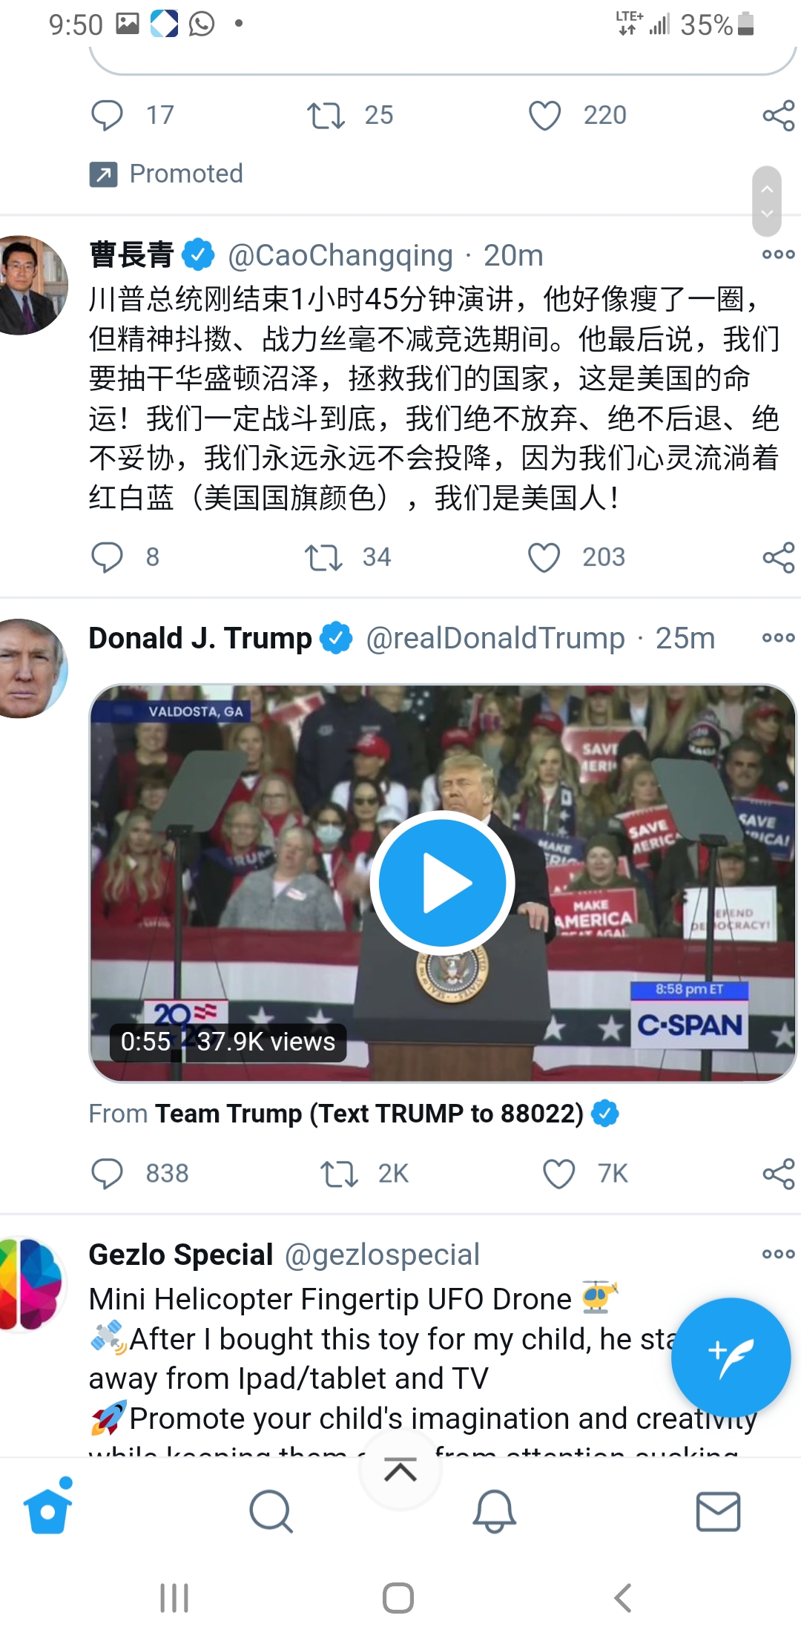Screen dimensions: 801x1647
Task: Retweet the CaoChangqing tweet with 34 retweets
Action: point(323,557)
